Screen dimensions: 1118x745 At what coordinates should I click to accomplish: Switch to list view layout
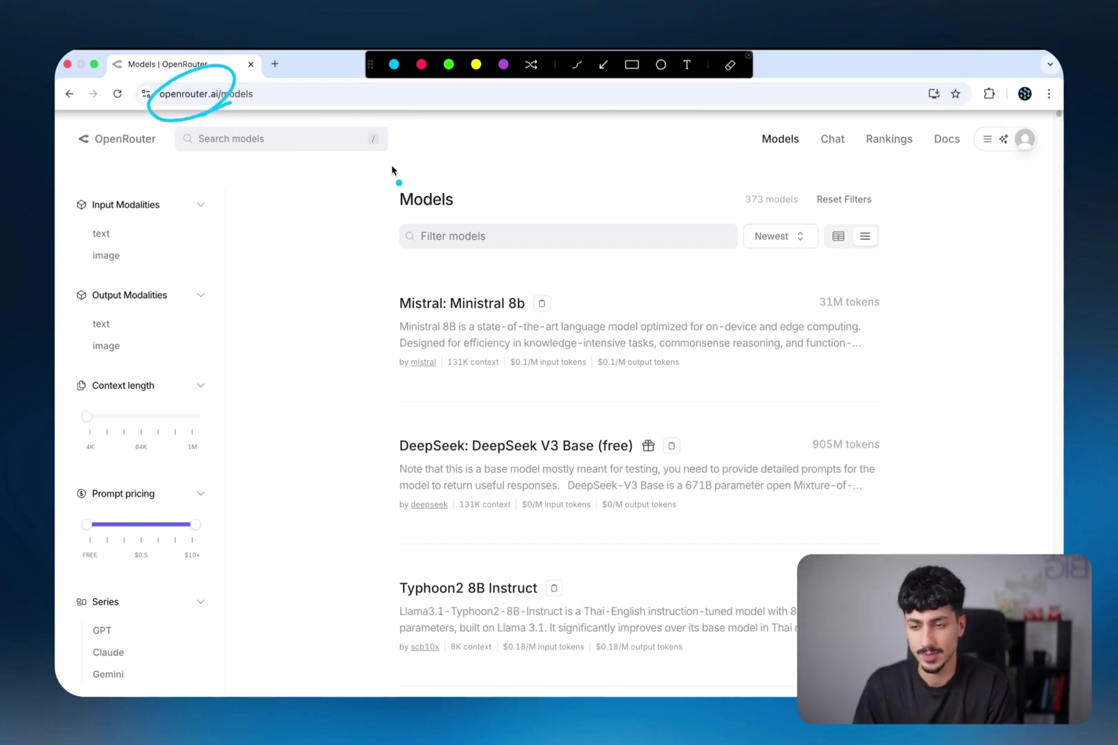[x=865, y=236]
